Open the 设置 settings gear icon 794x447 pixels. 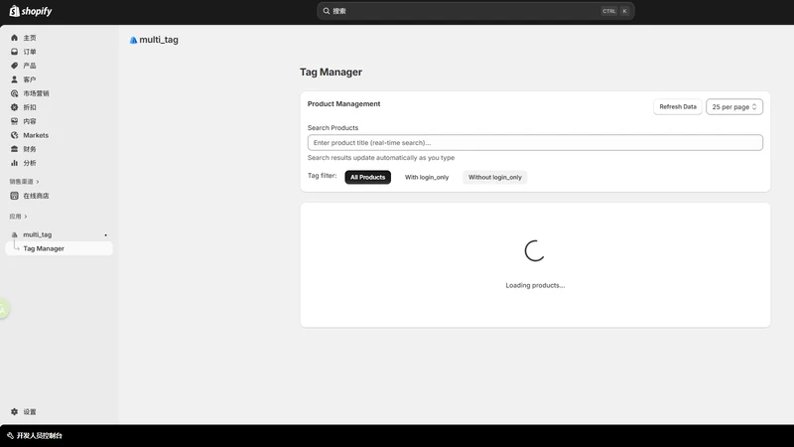tap(14, 412)
